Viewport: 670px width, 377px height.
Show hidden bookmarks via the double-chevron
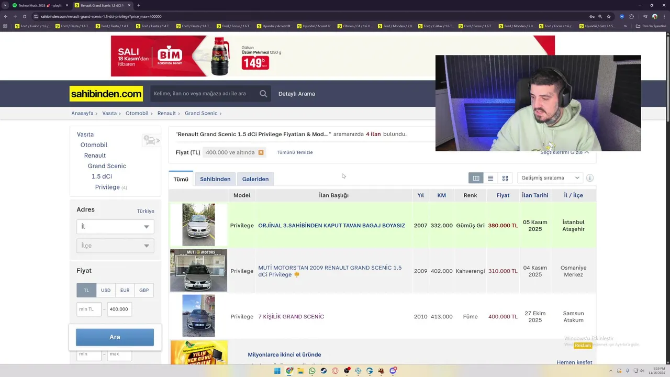point(625,26)
